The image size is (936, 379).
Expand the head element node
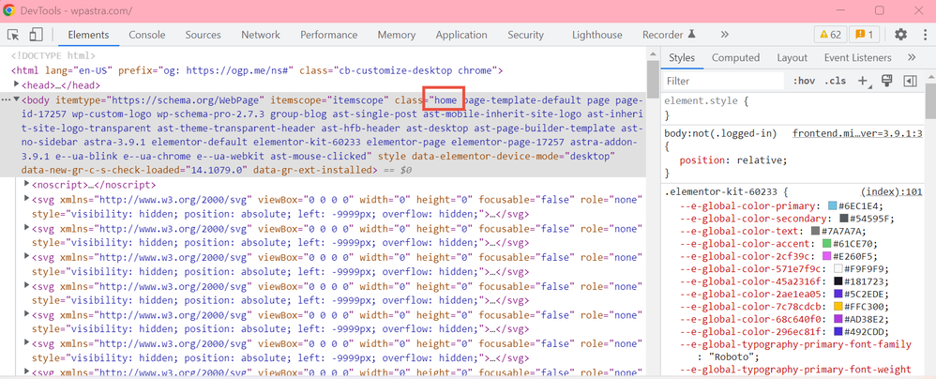(17, 84)
